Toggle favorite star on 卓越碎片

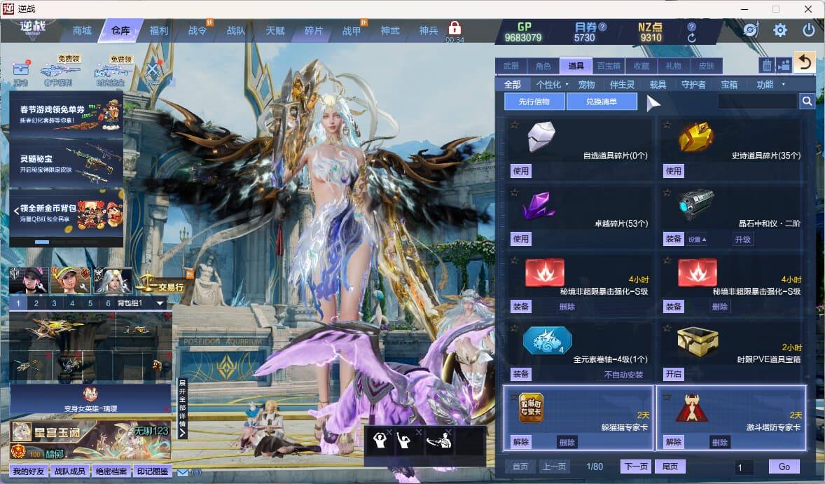(x=514, y=193)
